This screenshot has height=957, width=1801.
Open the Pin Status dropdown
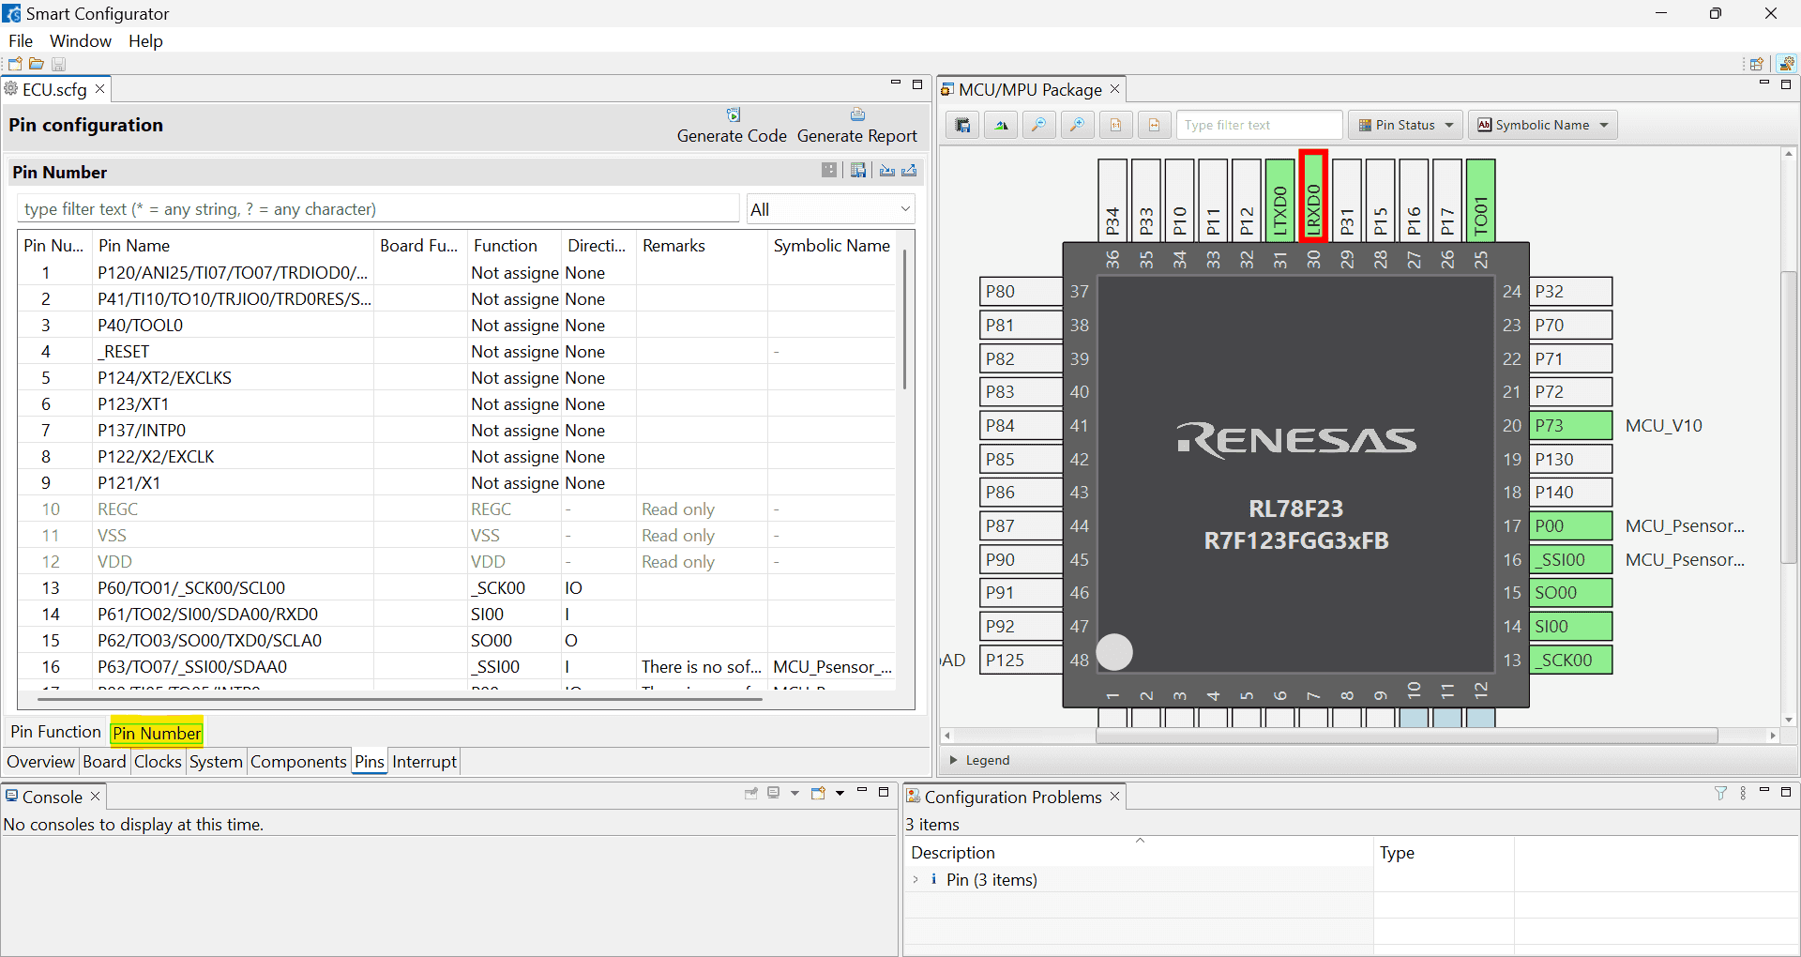(x=1405, y=125)
